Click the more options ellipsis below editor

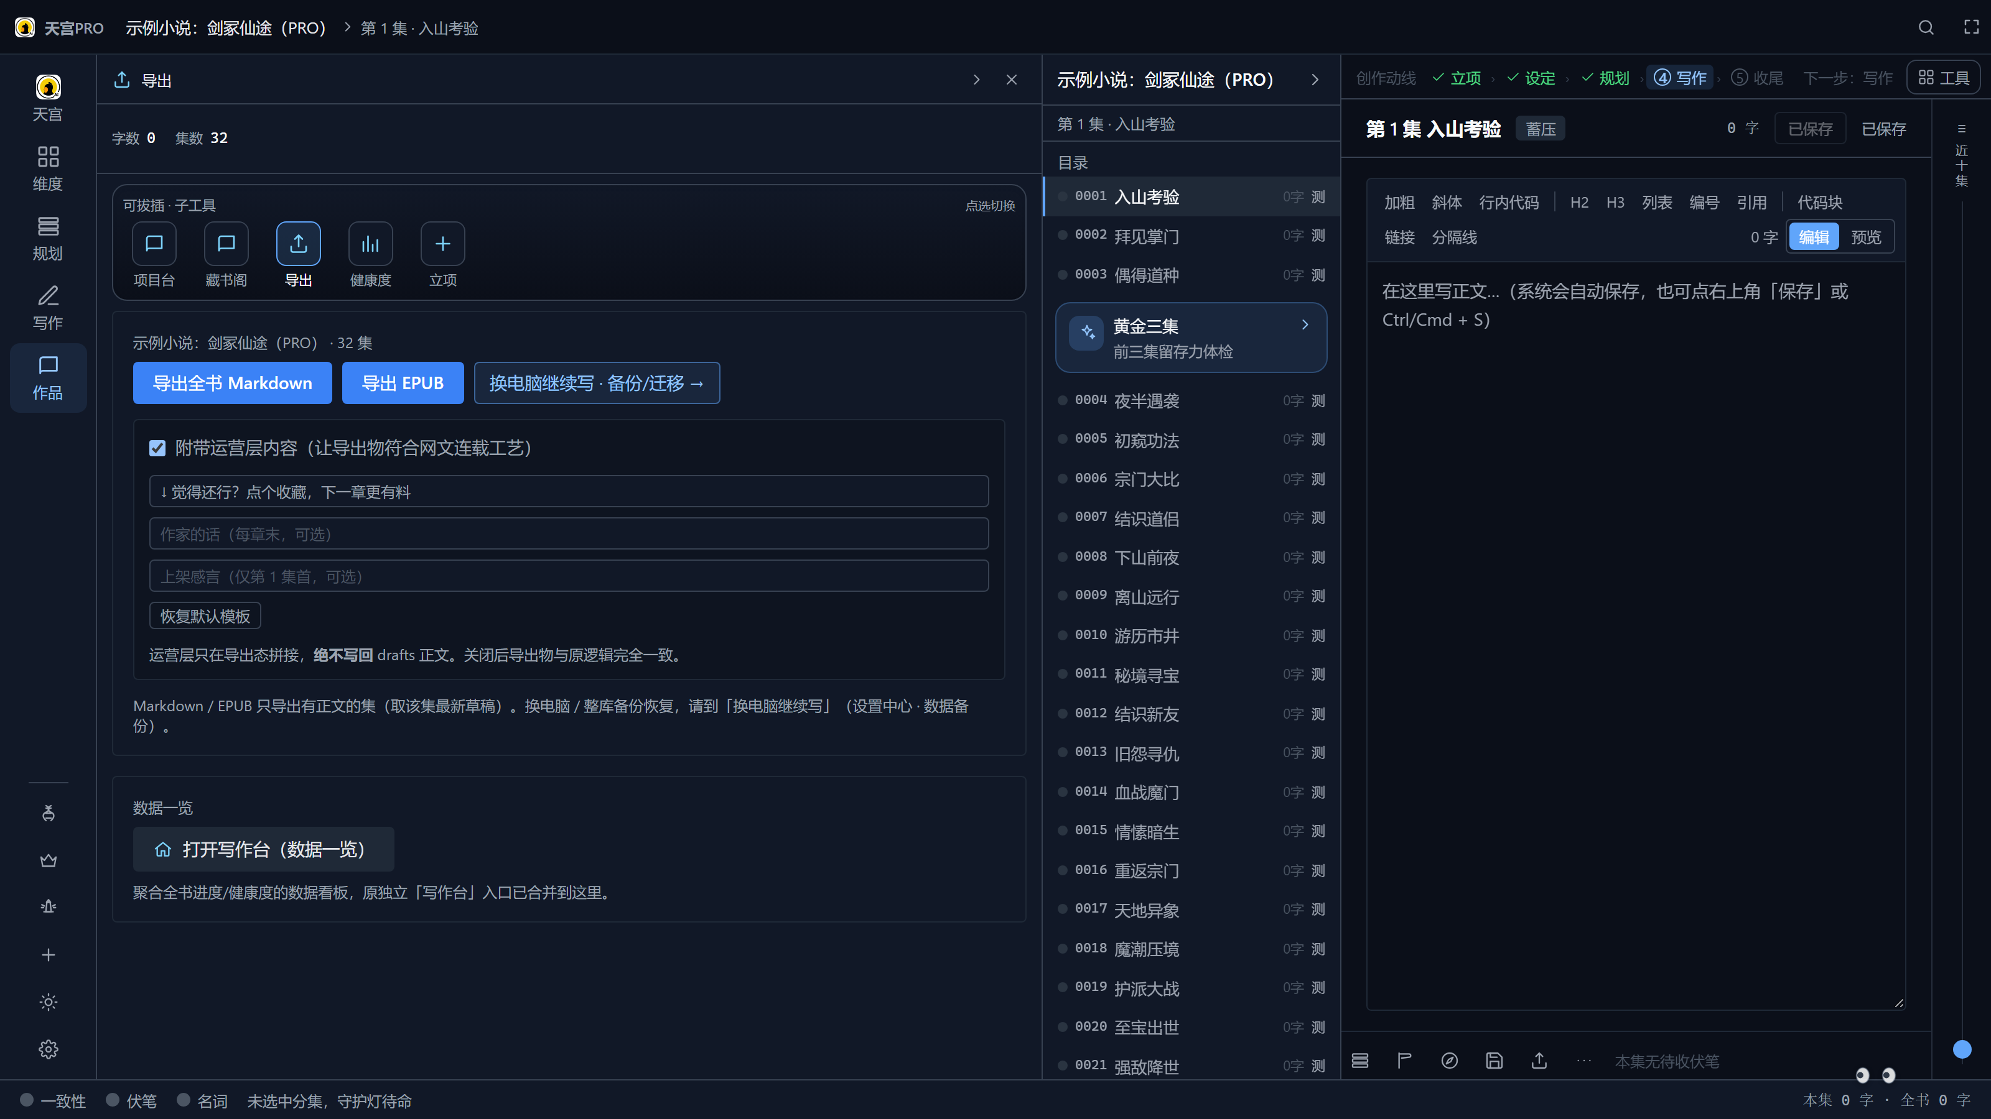pos(1583,1061)
